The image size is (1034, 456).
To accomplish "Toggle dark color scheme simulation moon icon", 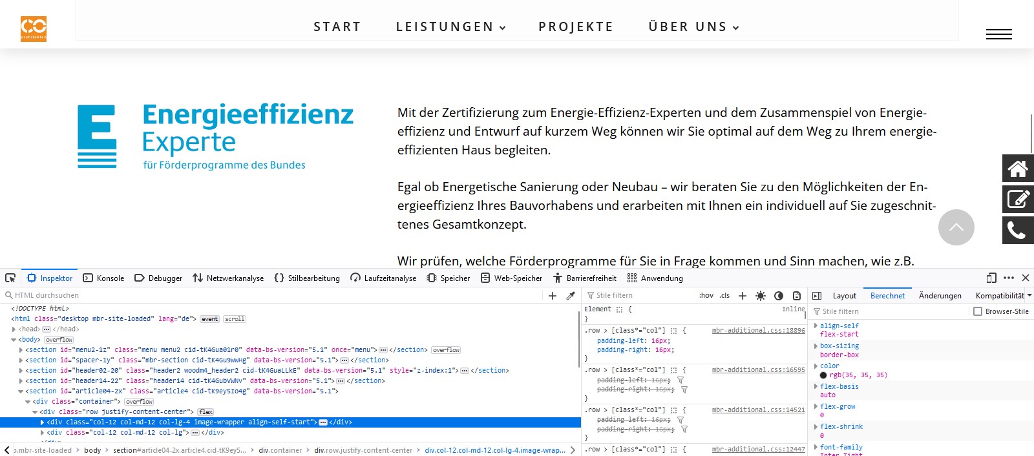I will click(779, 295).
